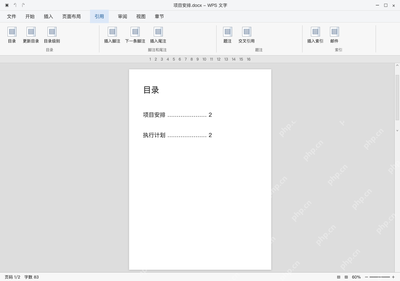Viewport: 400px width, 281px height.
Task: Click the 插入尾注 icon
Action: (x=158, y=32)
